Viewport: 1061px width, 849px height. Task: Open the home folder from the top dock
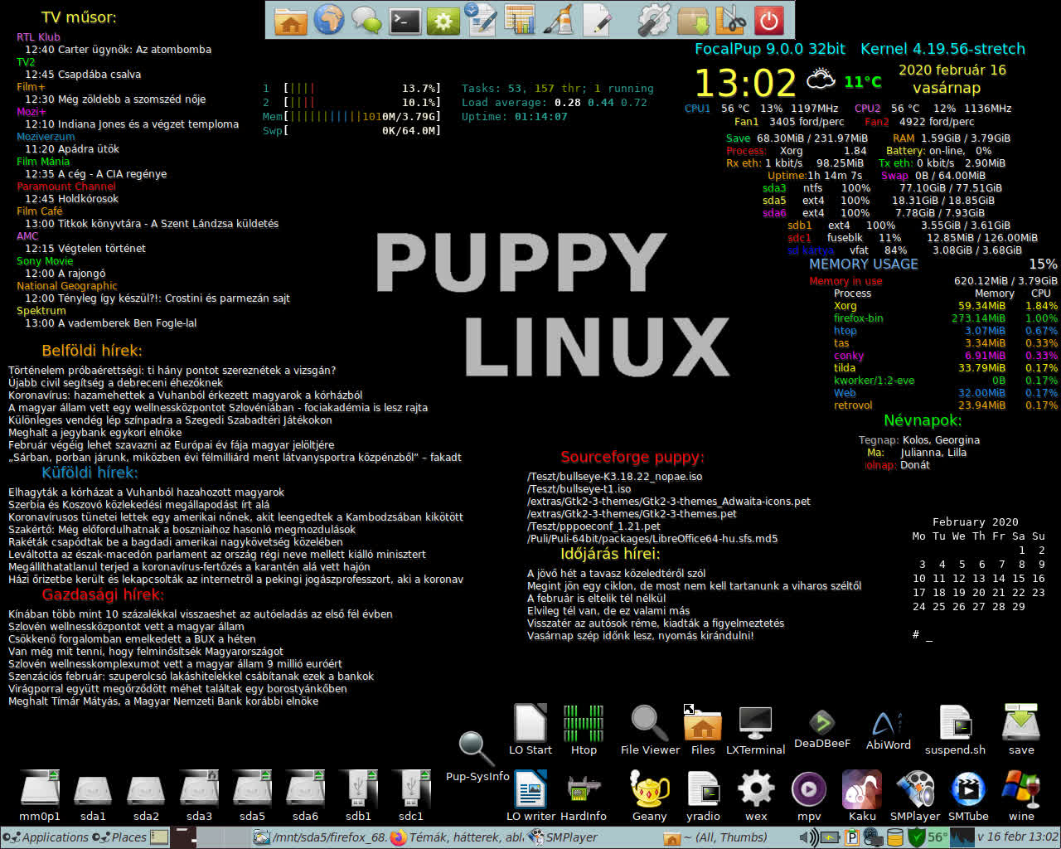pos(290,20)
